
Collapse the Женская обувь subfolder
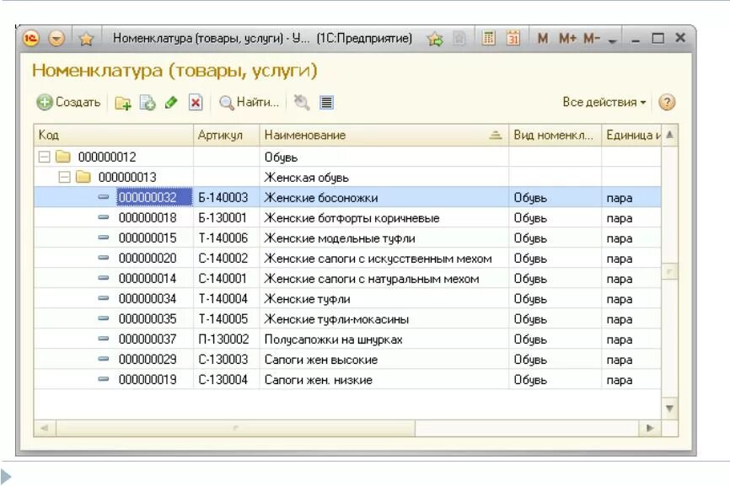(65, 177)
